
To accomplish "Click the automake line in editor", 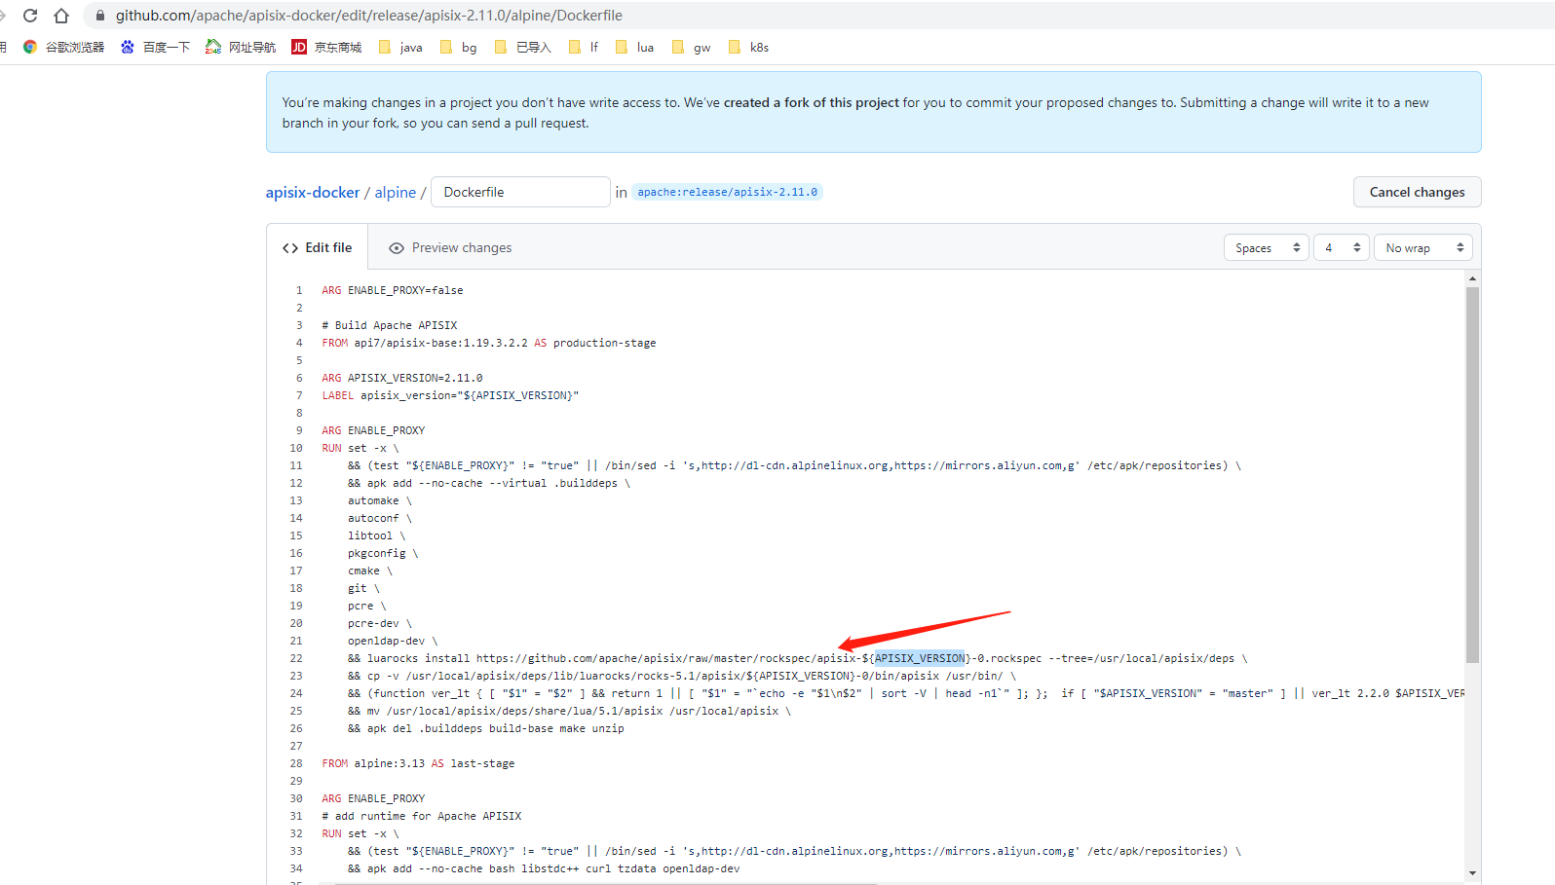I will pyautogui.click(x=380, y=500).
